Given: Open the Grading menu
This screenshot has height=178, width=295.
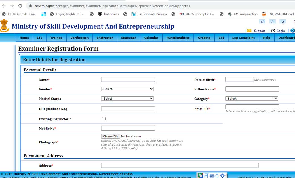Looking at the screenshot, I should [204, 38].
